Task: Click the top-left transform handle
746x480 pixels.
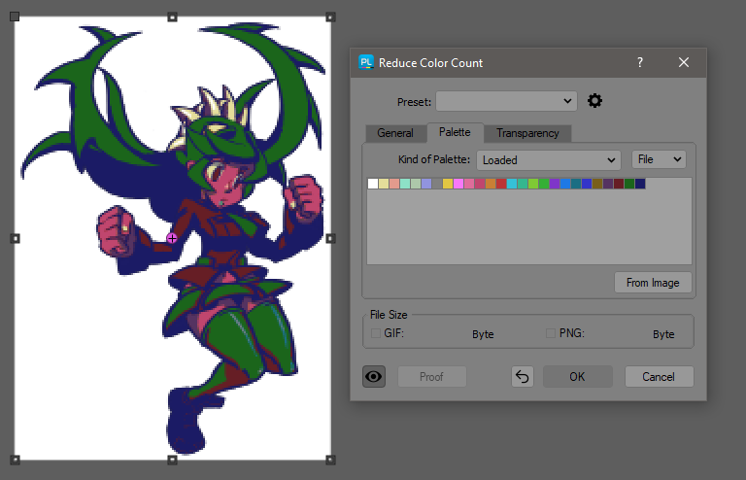Action: point(15,17)
